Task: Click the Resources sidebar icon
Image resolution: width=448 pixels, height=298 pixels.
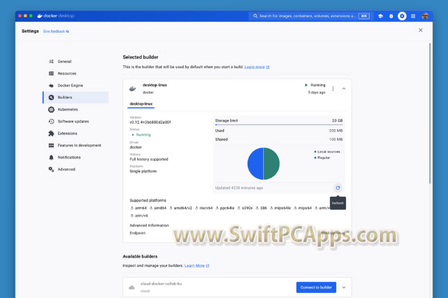Action: coord(51,73)
